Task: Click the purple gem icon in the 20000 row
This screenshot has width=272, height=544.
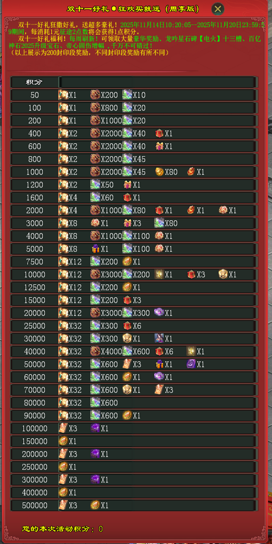Action: (159, 313)
